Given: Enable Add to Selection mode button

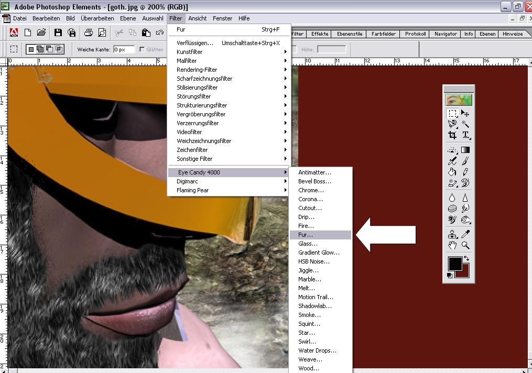Looking at the screenshot, I should pos(40,50).
